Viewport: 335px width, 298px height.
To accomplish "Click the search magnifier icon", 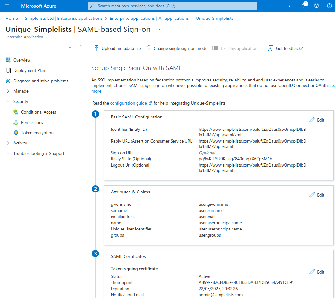I will [92, 6].
